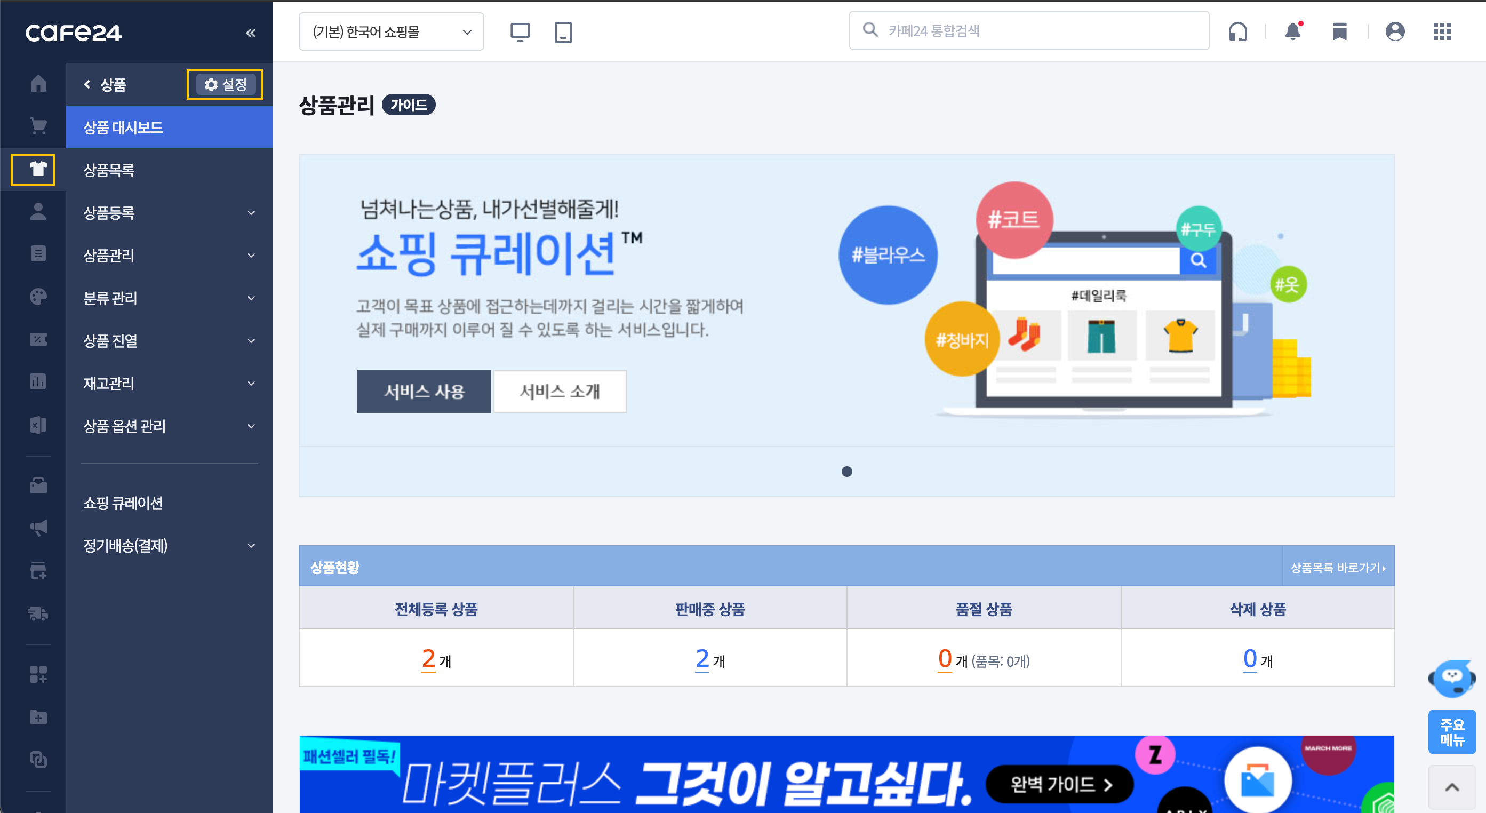The image size is (1486, 813).
Task: Click the 서비스 사용 button
Action: (424, 391)
